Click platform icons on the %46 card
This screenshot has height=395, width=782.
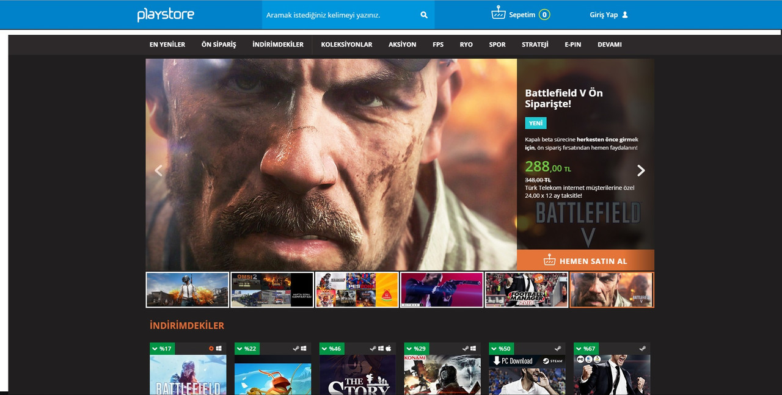pyautogui.click(x=381, y=349)
